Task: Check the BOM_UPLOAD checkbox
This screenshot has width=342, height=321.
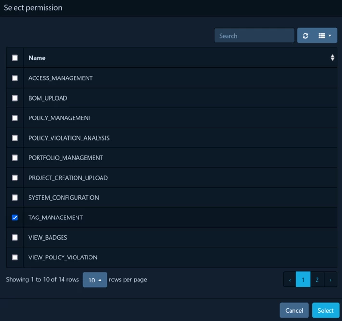Action: [14, 98]
